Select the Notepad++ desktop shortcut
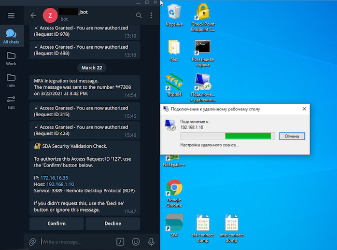The height and width of the screenshot is (250, 337). pyautogui.click(x=174, y=161)
